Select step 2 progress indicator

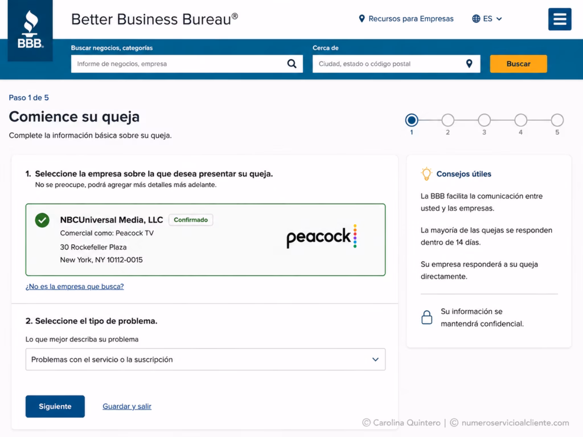[447, 121]
